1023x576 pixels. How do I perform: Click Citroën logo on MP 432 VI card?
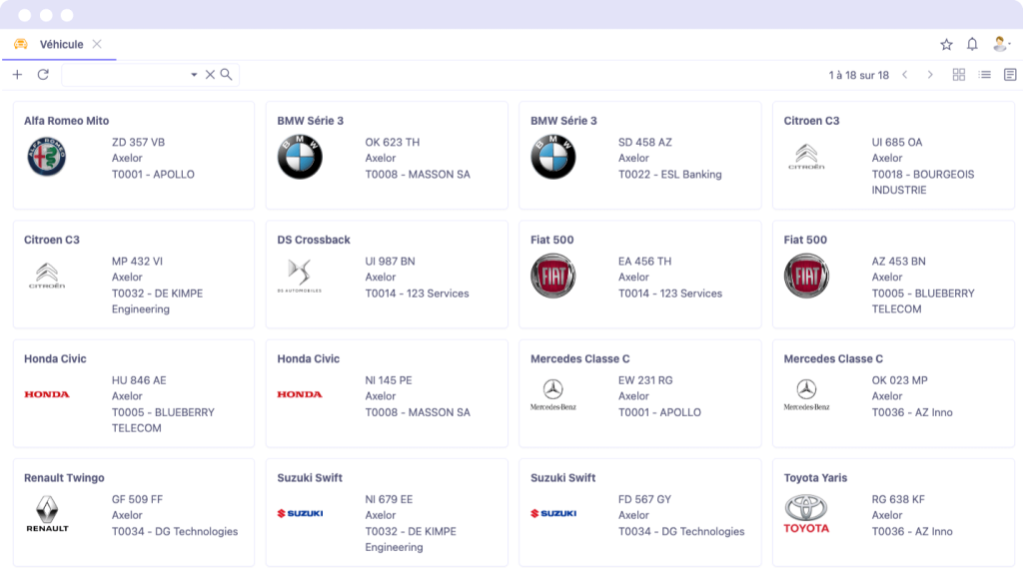coord(46,276)
